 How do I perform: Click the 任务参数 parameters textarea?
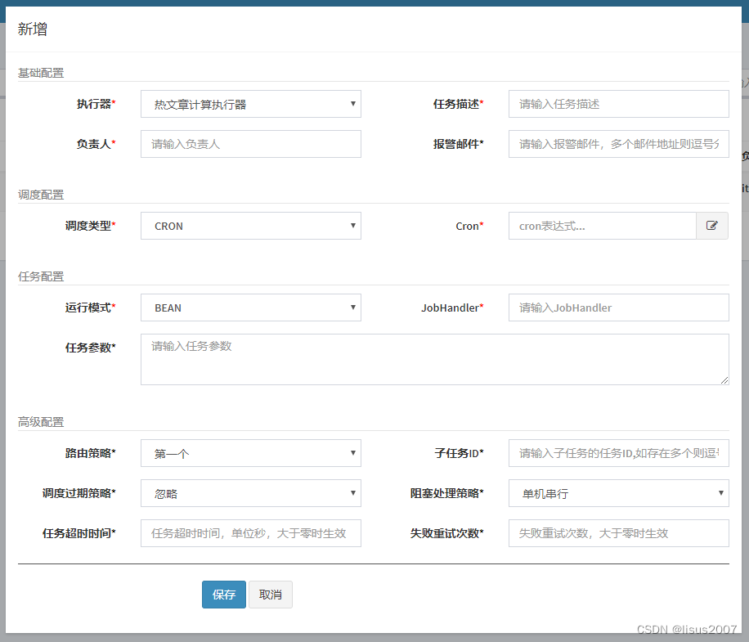coord(434,358)
